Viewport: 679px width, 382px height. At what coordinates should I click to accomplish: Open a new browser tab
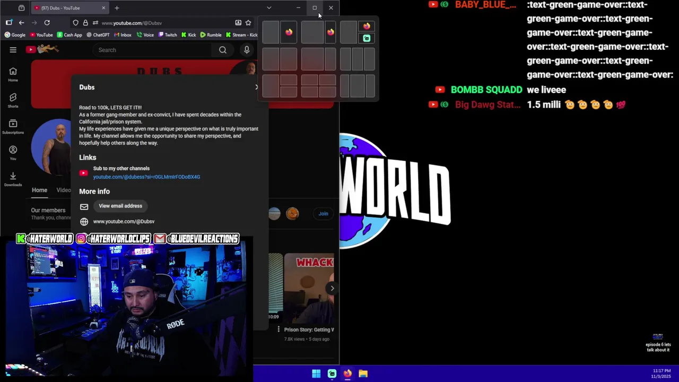click(117, 8)
